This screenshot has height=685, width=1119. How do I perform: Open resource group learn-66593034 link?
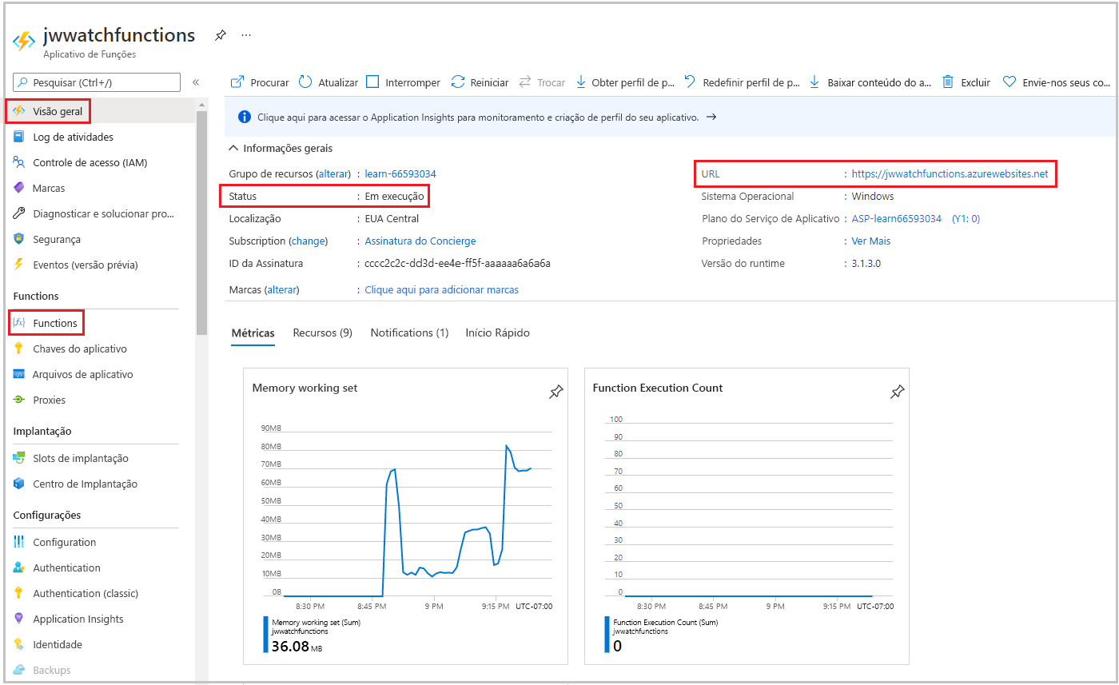[x=400, y=173]
